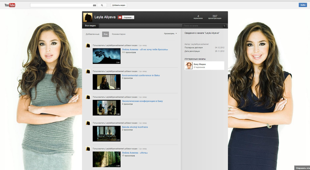
Task: Select the Все видео tab
Action: coord(90,26)
